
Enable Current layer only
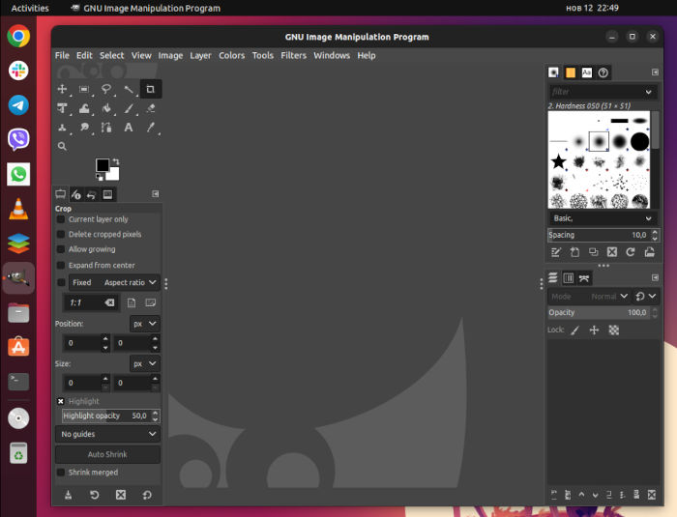click(61, 219)
